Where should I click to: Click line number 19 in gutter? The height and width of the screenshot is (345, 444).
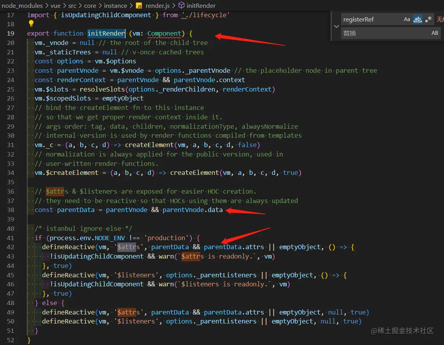(x=11, y=33)
